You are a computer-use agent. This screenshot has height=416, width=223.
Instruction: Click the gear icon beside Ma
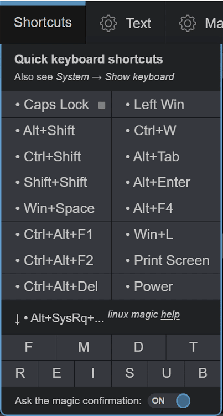pyautogui.click(x=188, y=23)
